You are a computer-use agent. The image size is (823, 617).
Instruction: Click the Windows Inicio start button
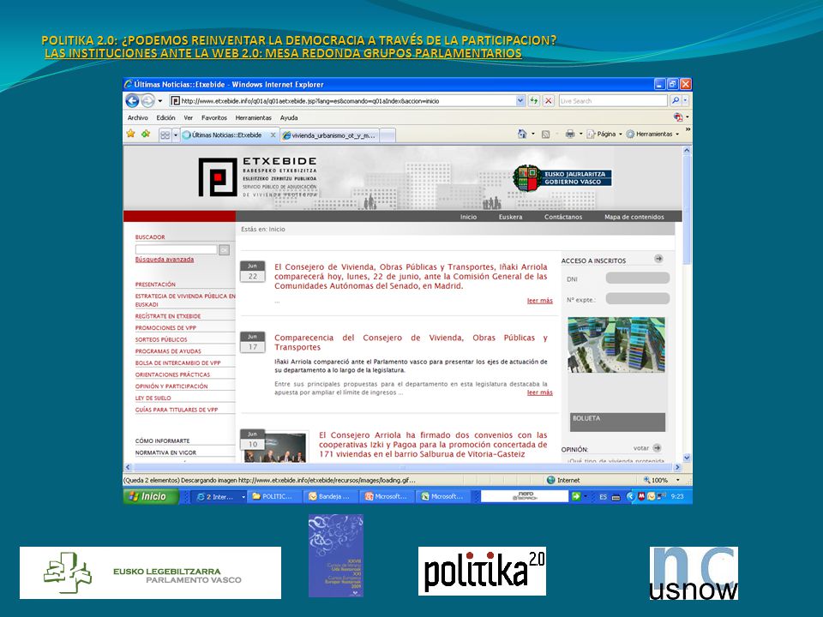coord(151,496)
